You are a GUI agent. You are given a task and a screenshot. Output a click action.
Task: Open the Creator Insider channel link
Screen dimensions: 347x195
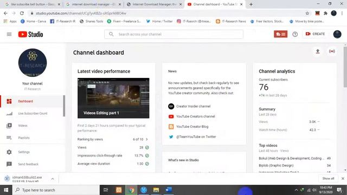coord(193,106)
